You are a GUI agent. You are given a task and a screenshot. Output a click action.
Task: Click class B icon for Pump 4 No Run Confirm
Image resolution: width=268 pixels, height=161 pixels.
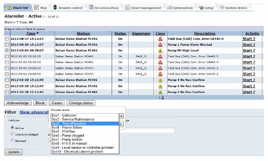coord(160,80)
